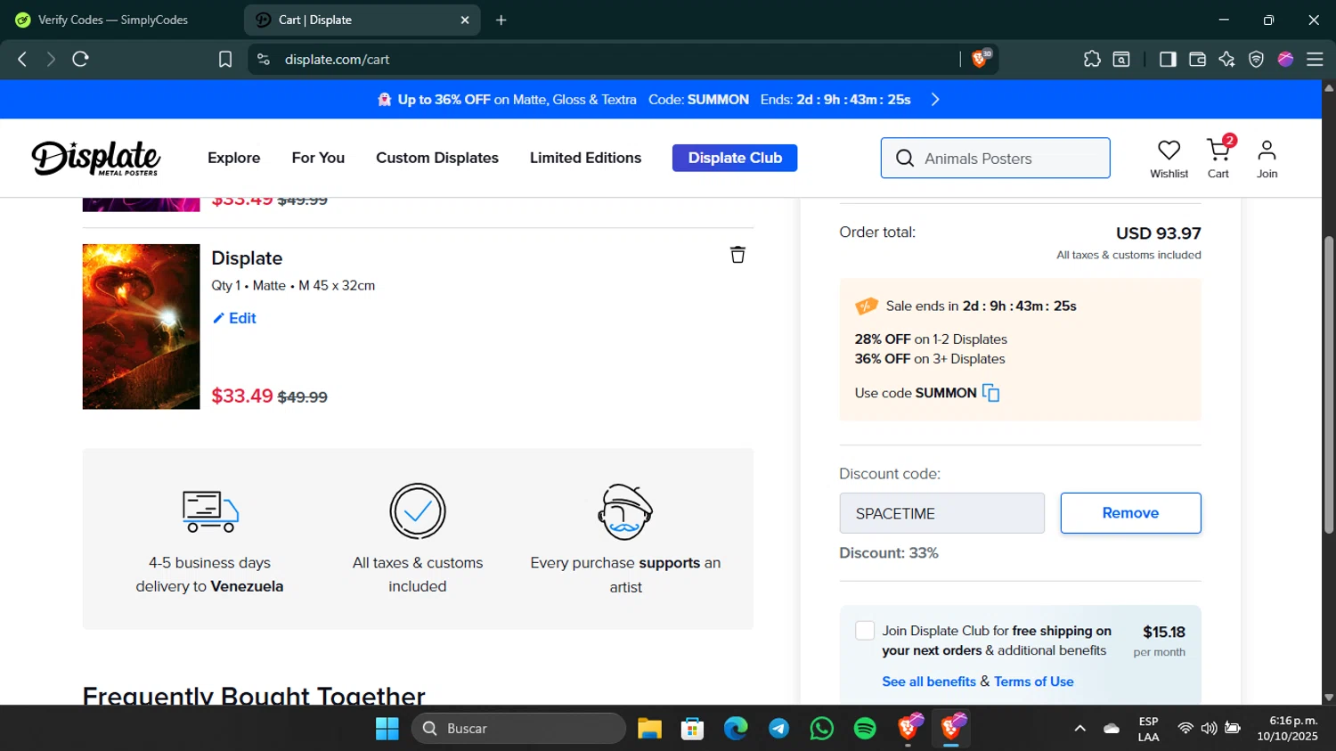Open the Limited Editions menu
The width and height of the screenshot is (1336, 751).
[585, 158]
